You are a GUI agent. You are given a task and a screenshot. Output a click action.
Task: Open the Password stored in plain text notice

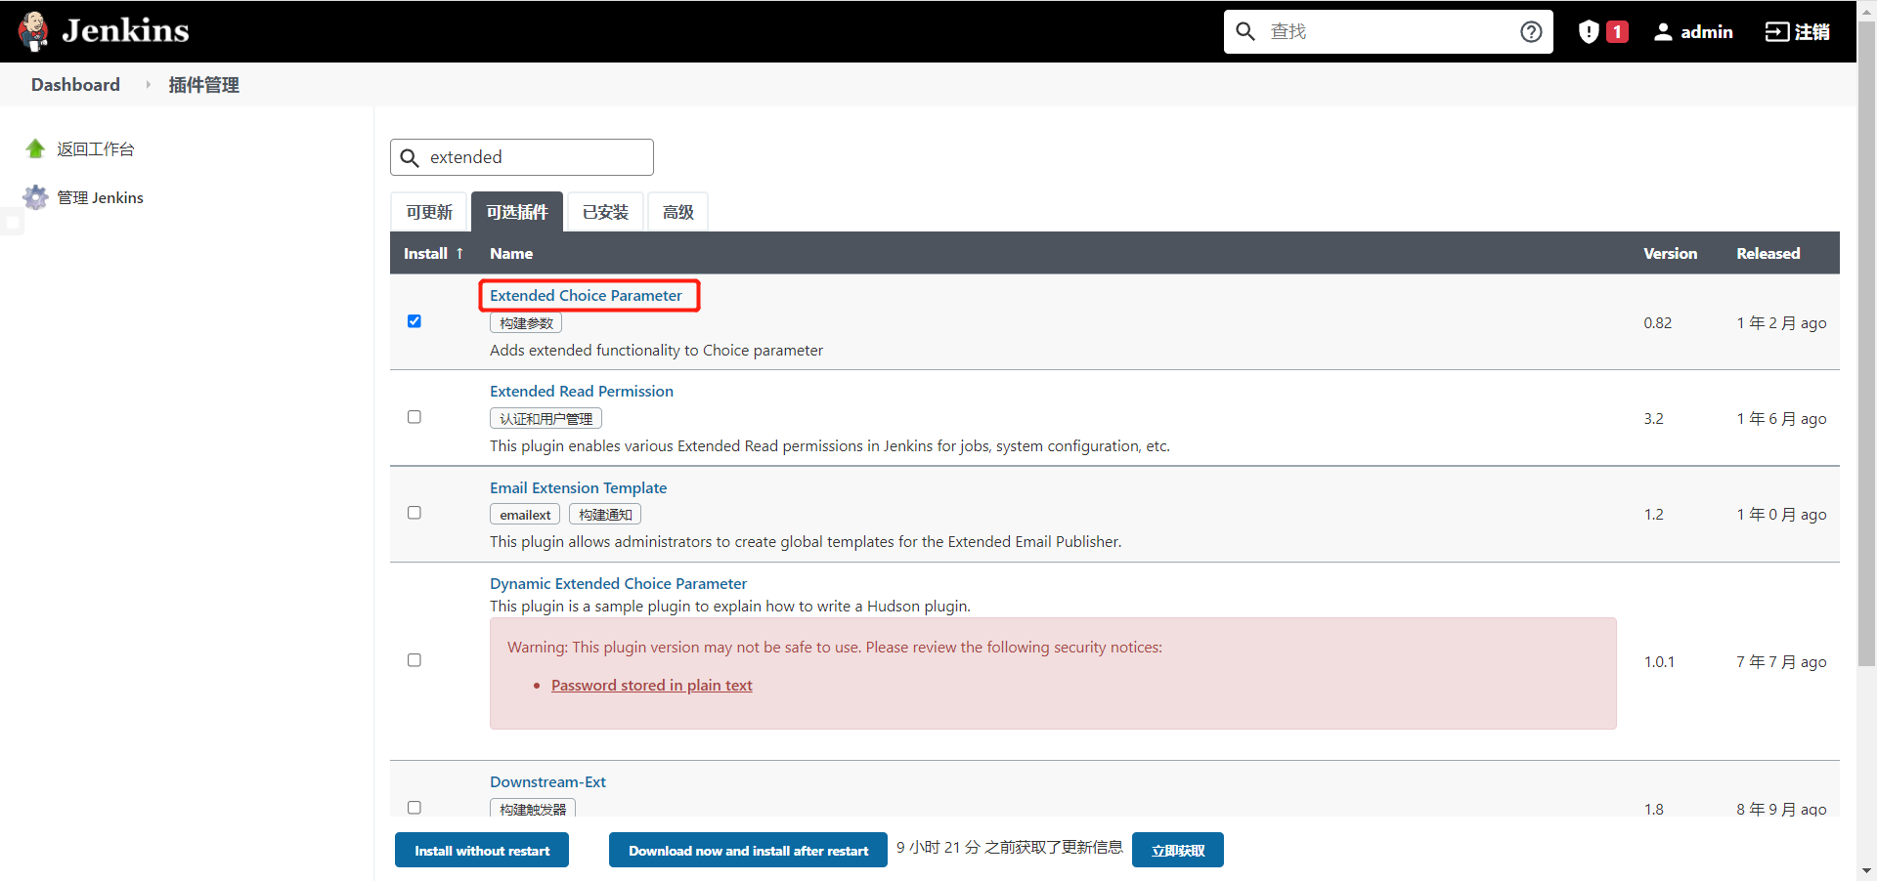point(652,685)
